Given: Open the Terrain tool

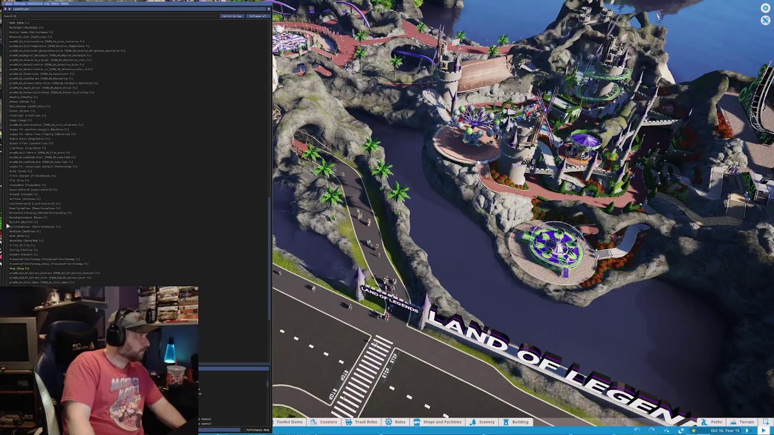Looking at the screenshot, I should [x=741, y=422].
